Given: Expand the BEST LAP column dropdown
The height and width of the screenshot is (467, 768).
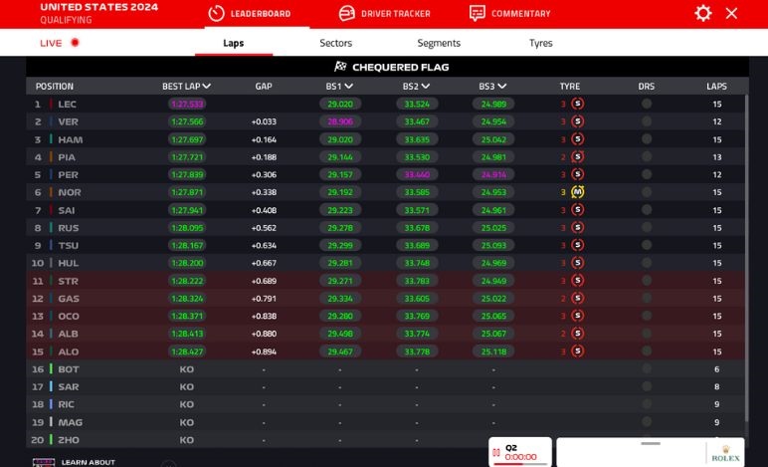Looking at the screenshot, I should tap(207, 87).
